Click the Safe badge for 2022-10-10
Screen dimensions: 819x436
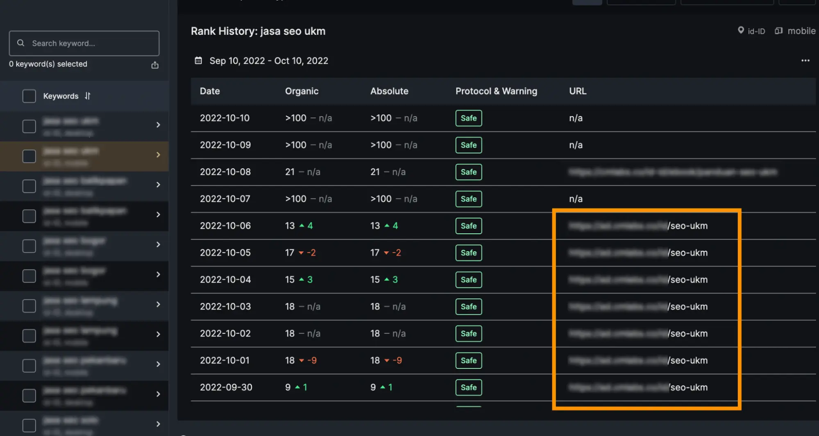pyautogui.click(x=469, y=118)
